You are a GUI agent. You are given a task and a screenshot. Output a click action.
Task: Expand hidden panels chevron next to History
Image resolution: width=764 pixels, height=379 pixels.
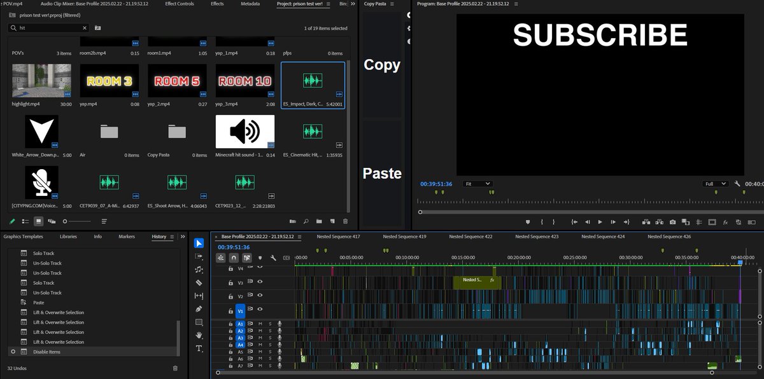click(183, 237)
